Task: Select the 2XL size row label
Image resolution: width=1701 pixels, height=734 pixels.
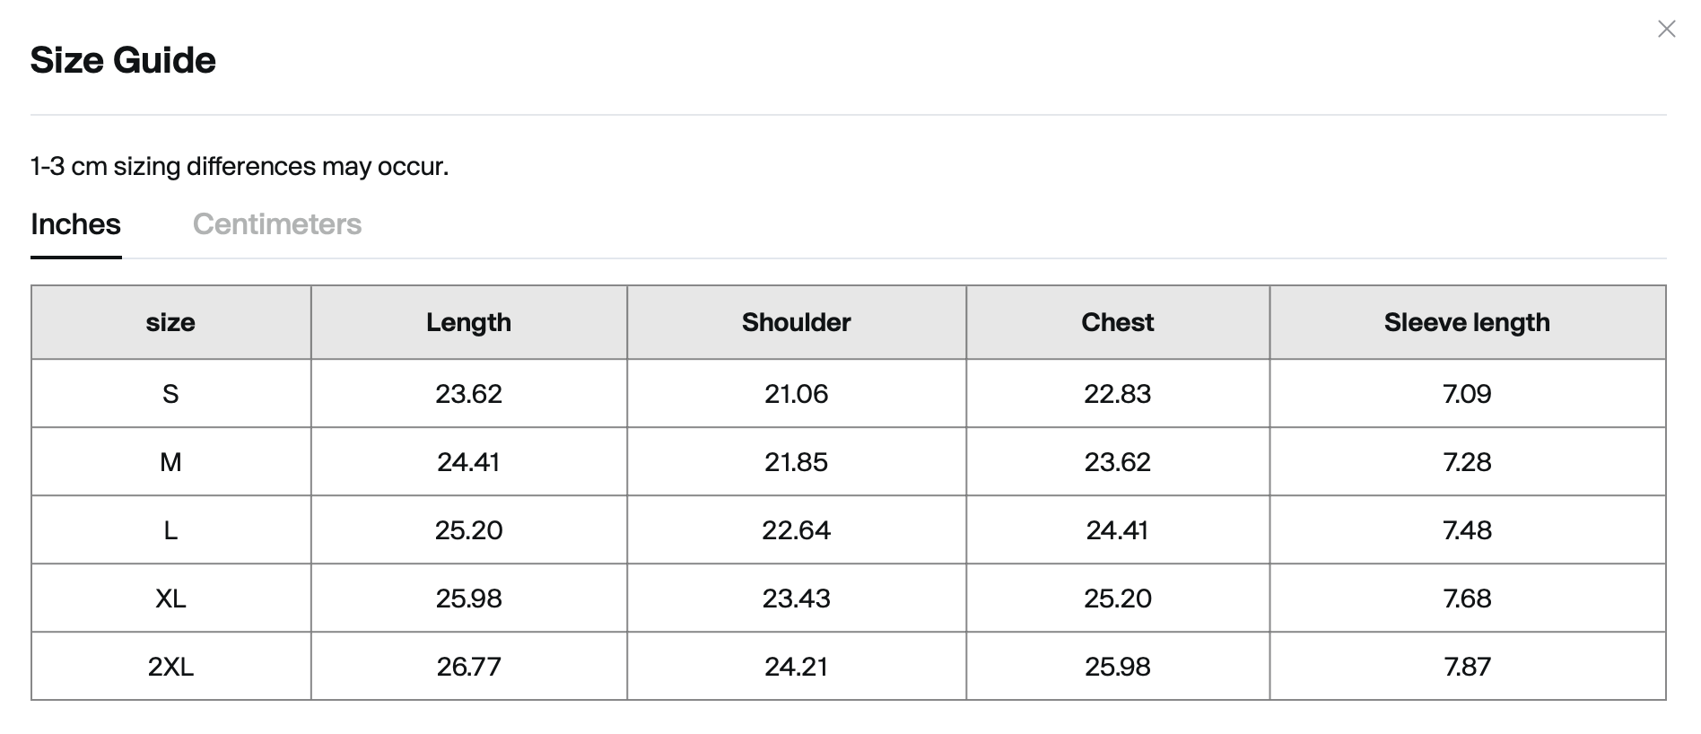Action: [170, 667]
